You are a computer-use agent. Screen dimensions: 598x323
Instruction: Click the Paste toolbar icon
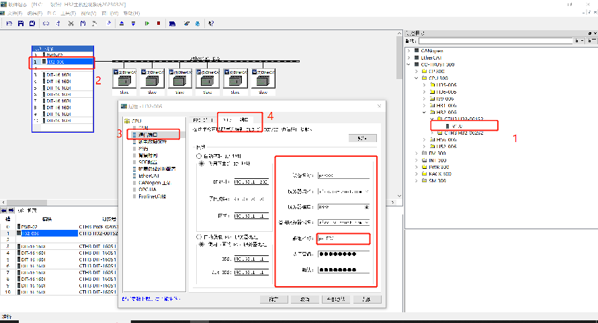tap(94, 23)
